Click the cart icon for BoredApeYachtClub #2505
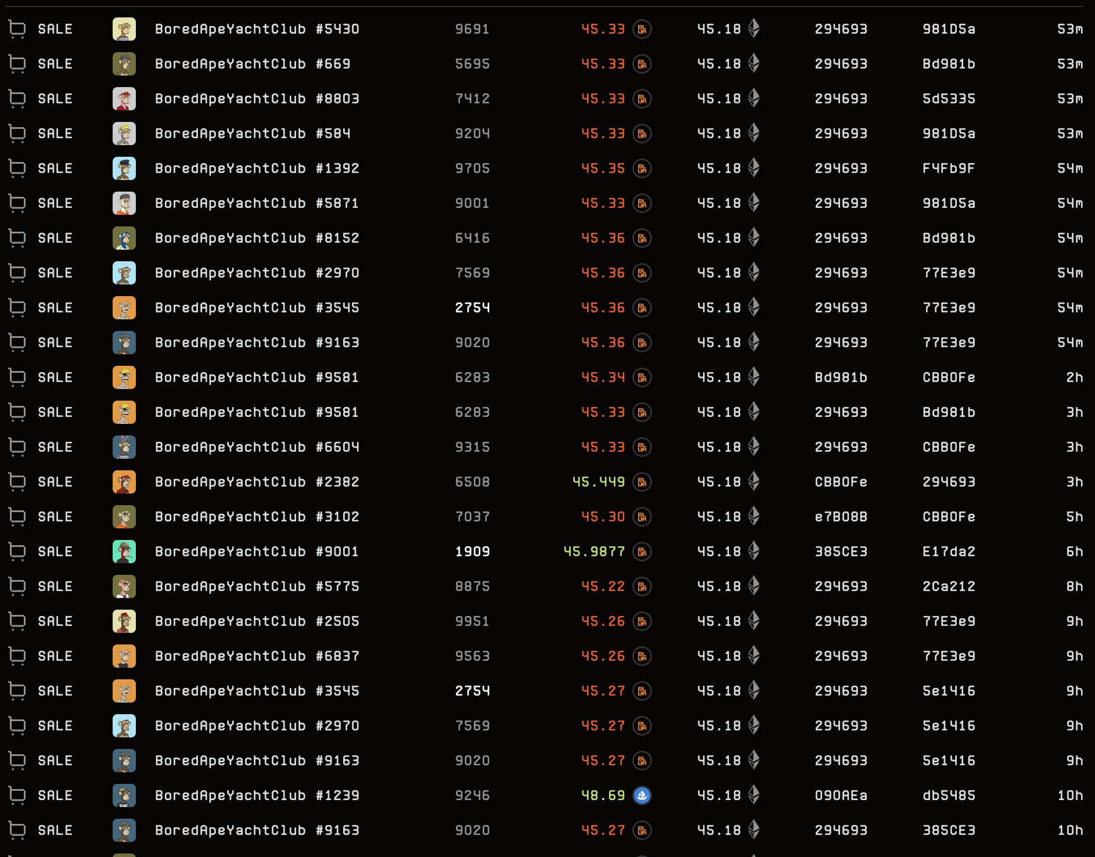 point(17,621)
